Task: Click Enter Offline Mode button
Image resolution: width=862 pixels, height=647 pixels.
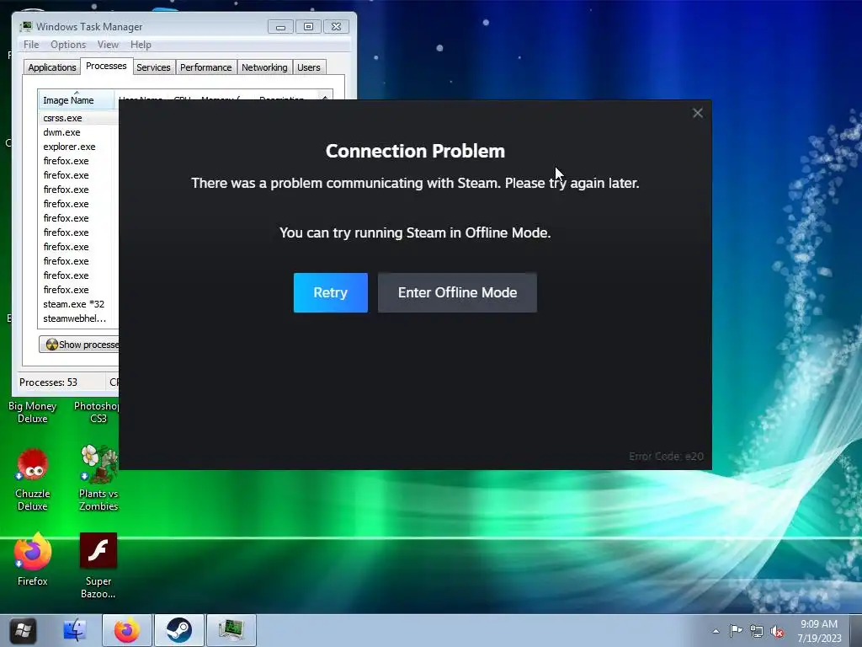Action: click(457, 292)
